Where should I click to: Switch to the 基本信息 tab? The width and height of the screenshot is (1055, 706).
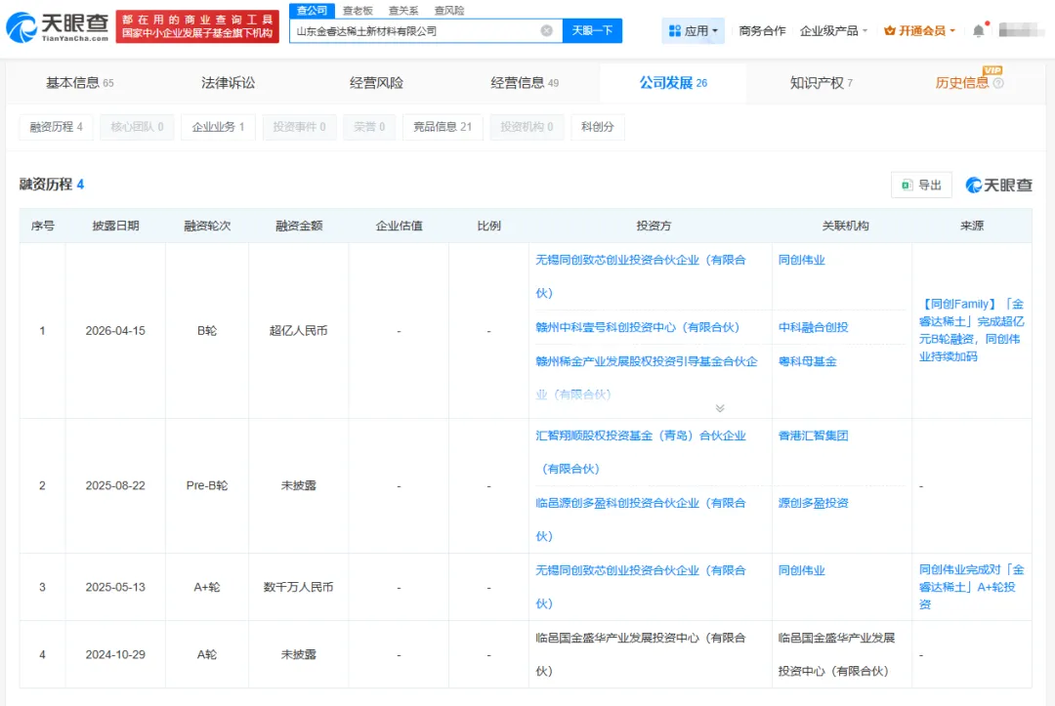point(79,83)
